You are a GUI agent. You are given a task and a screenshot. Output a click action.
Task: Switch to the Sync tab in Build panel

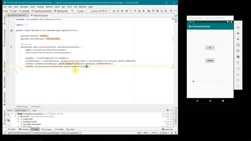tap(35, 110)
